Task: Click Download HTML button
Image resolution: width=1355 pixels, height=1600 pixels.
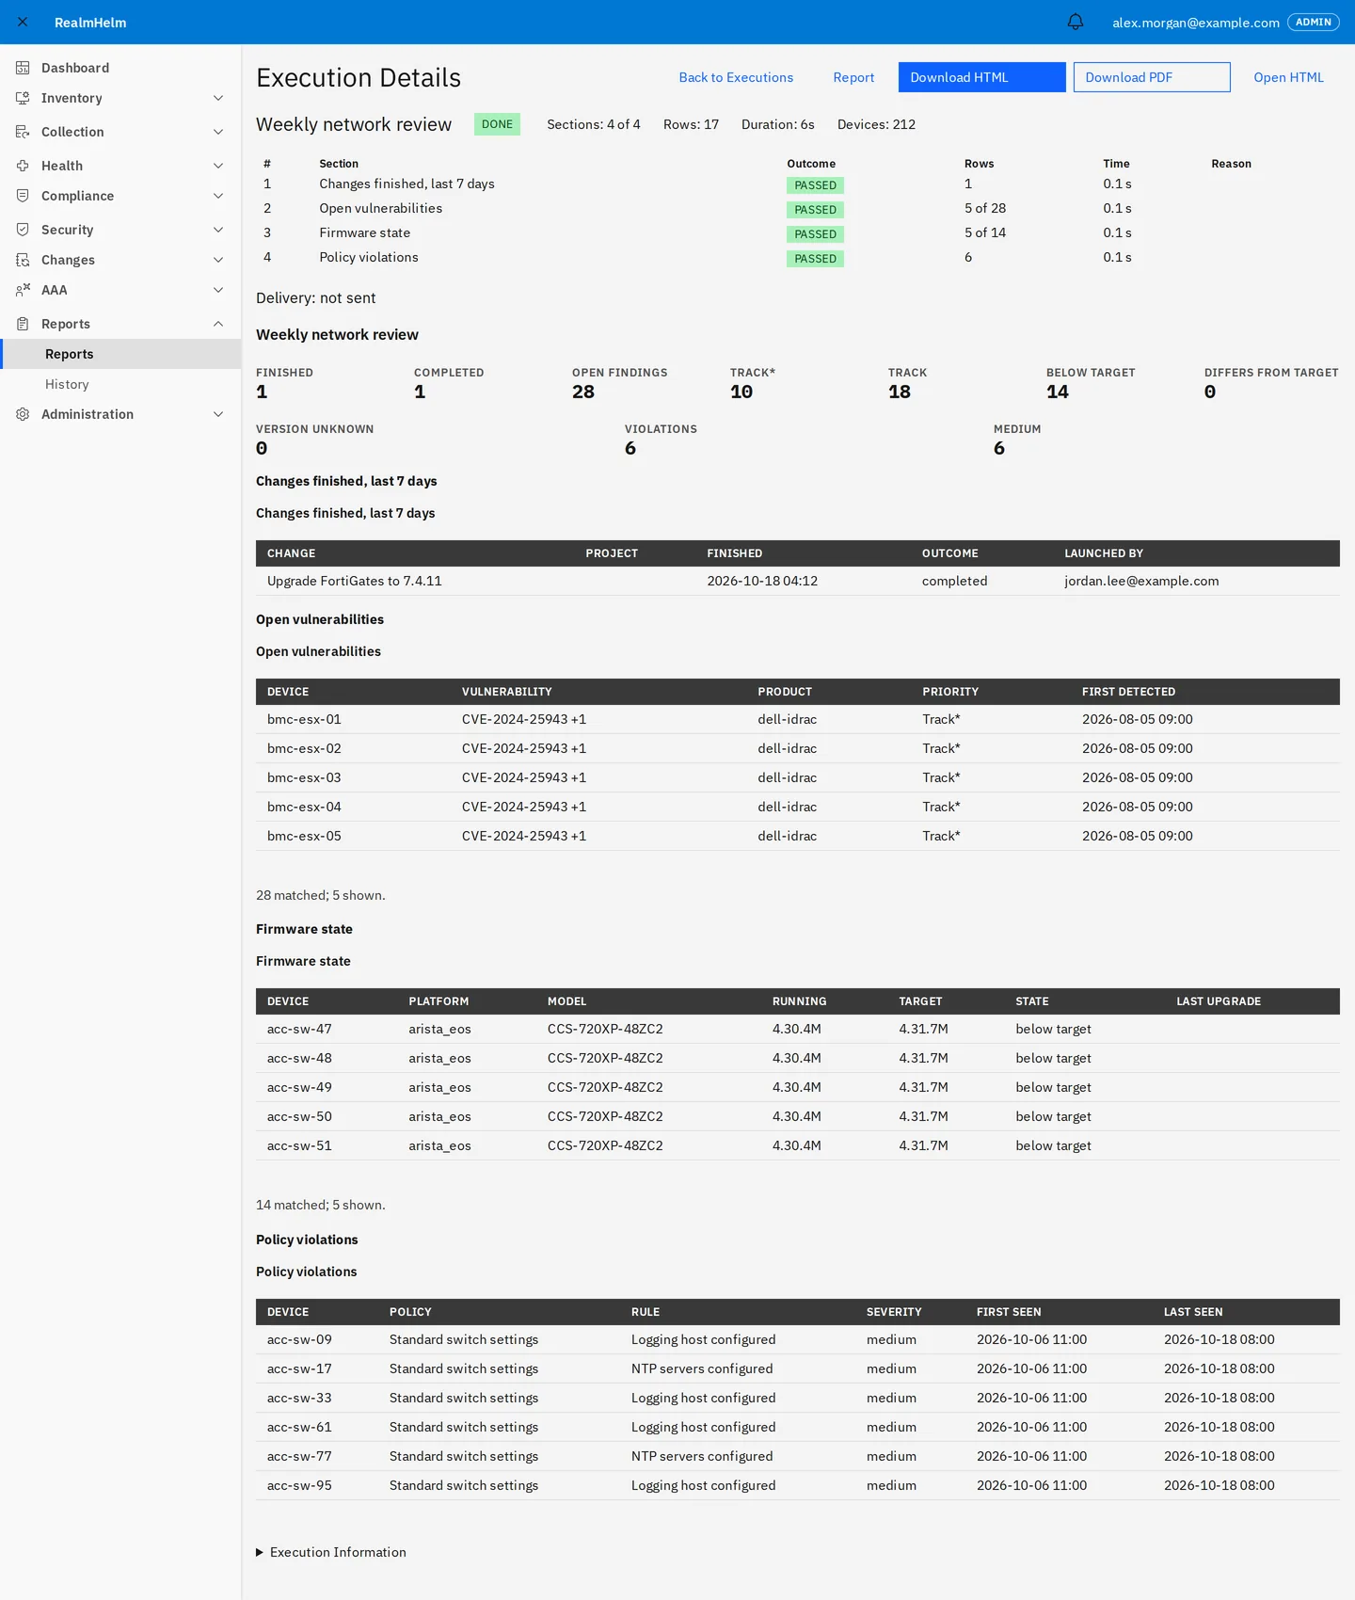Action: pos(981,77)
